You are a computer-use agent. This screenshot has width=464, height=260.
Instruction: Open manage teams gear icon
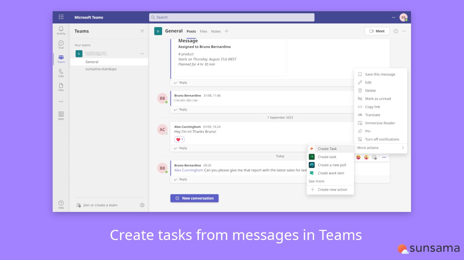coord(142,205)
